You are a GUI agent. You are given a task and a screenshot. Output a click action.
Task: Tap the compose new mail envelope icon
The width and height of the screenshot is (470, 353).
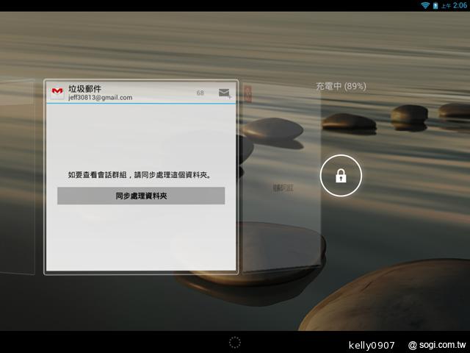coord(225,93)
